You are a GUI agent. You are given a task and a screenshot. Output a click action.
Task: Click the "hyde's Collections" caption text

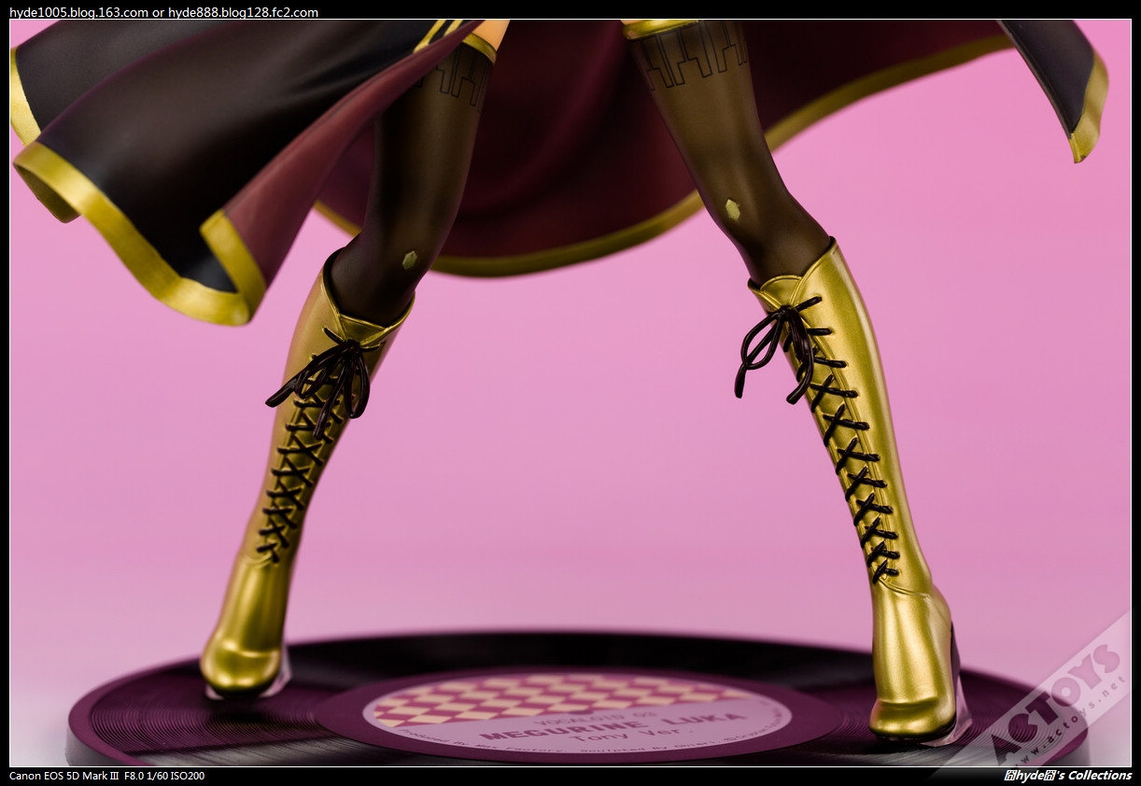(1068, 776)
